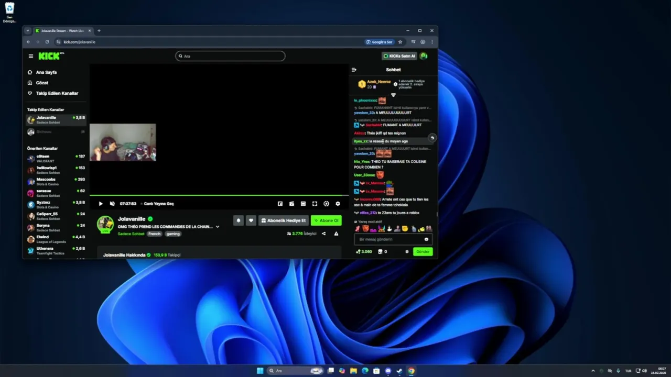Open recommended channel 1willowisp1

coord(56,170)
